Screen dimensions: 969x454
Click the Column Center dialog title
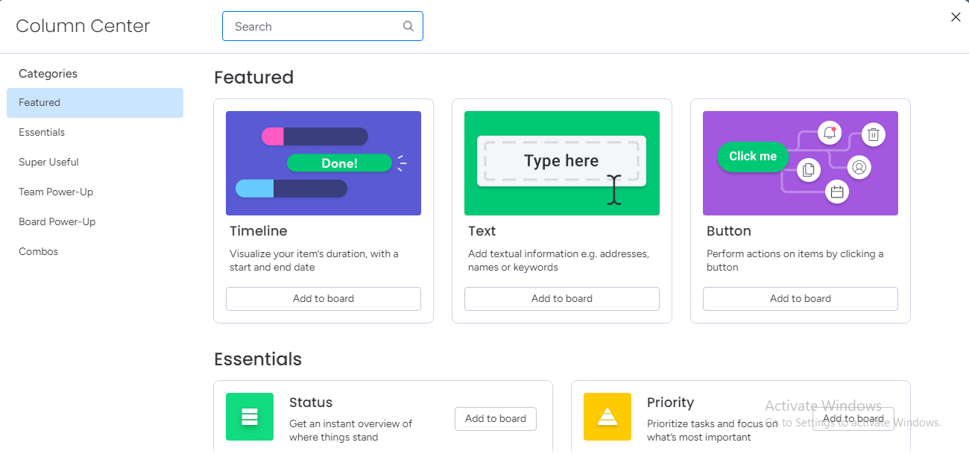coord(83,26)
